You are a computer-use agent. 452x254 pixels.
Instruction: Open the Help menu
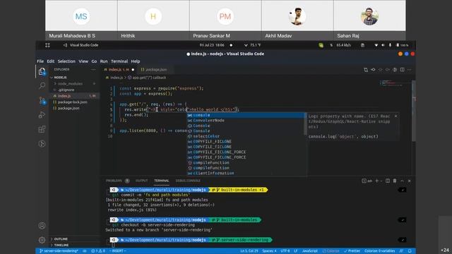click(x=136, y=61)
